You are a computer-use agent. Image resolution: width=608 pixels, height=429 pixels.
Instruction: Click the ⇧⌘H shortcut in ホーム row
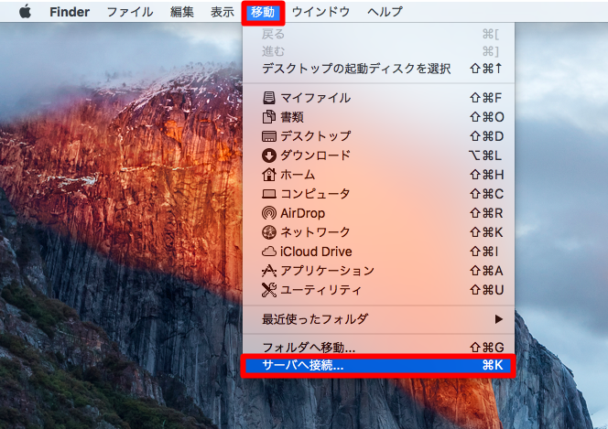[x=486, y=175]
